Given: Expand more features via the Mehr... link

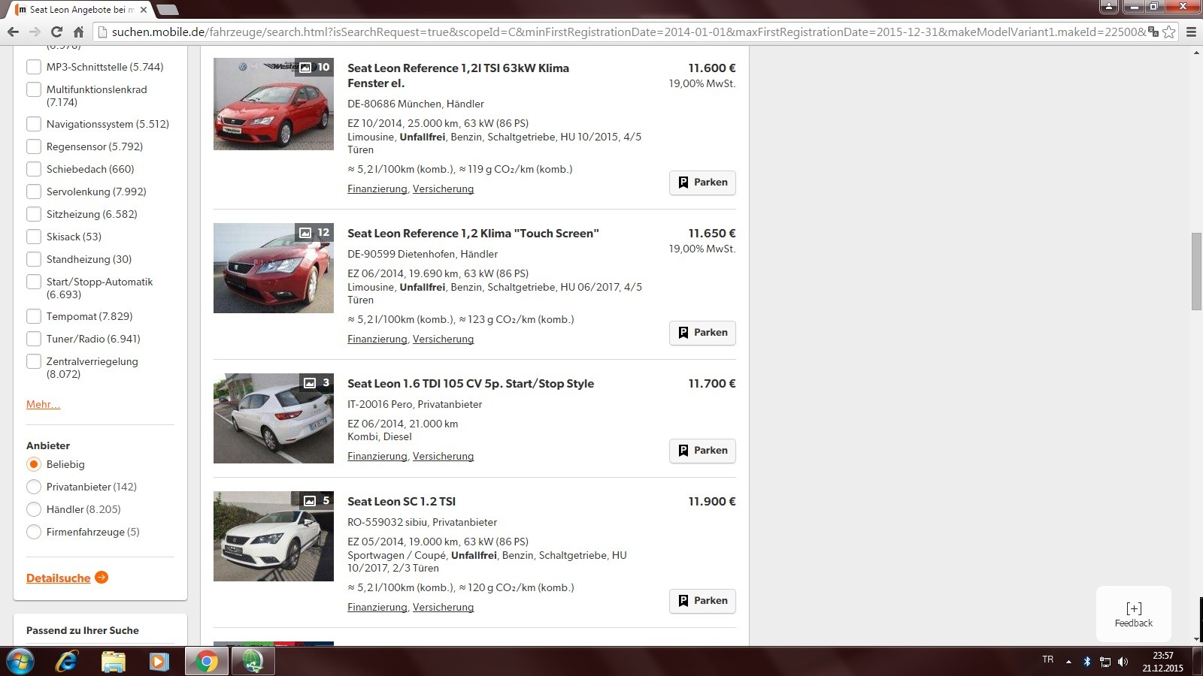Looking at the screenshot, I should tap(43, 404).
